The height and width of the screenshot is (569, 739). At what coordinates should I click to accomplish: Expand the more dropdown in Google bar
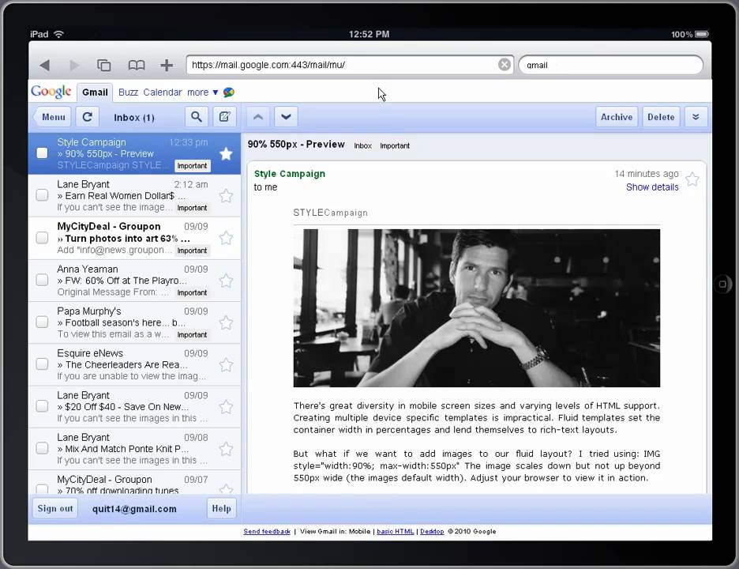(202, 92)
